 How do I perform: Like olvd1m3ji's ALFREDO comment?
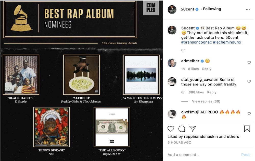(249, 114)
